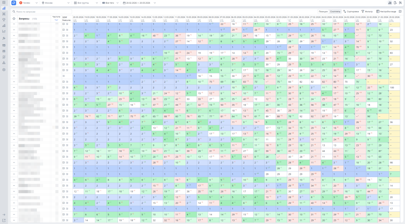405x224 pixels.
Task: Click the cell with value 100 under 20.02.2026
Action: point(394,88)
